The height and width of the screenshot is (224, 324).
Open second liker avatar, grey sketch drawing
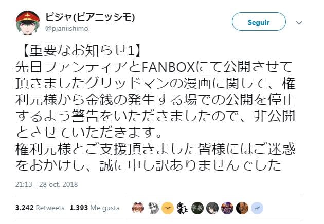(153, 208)
